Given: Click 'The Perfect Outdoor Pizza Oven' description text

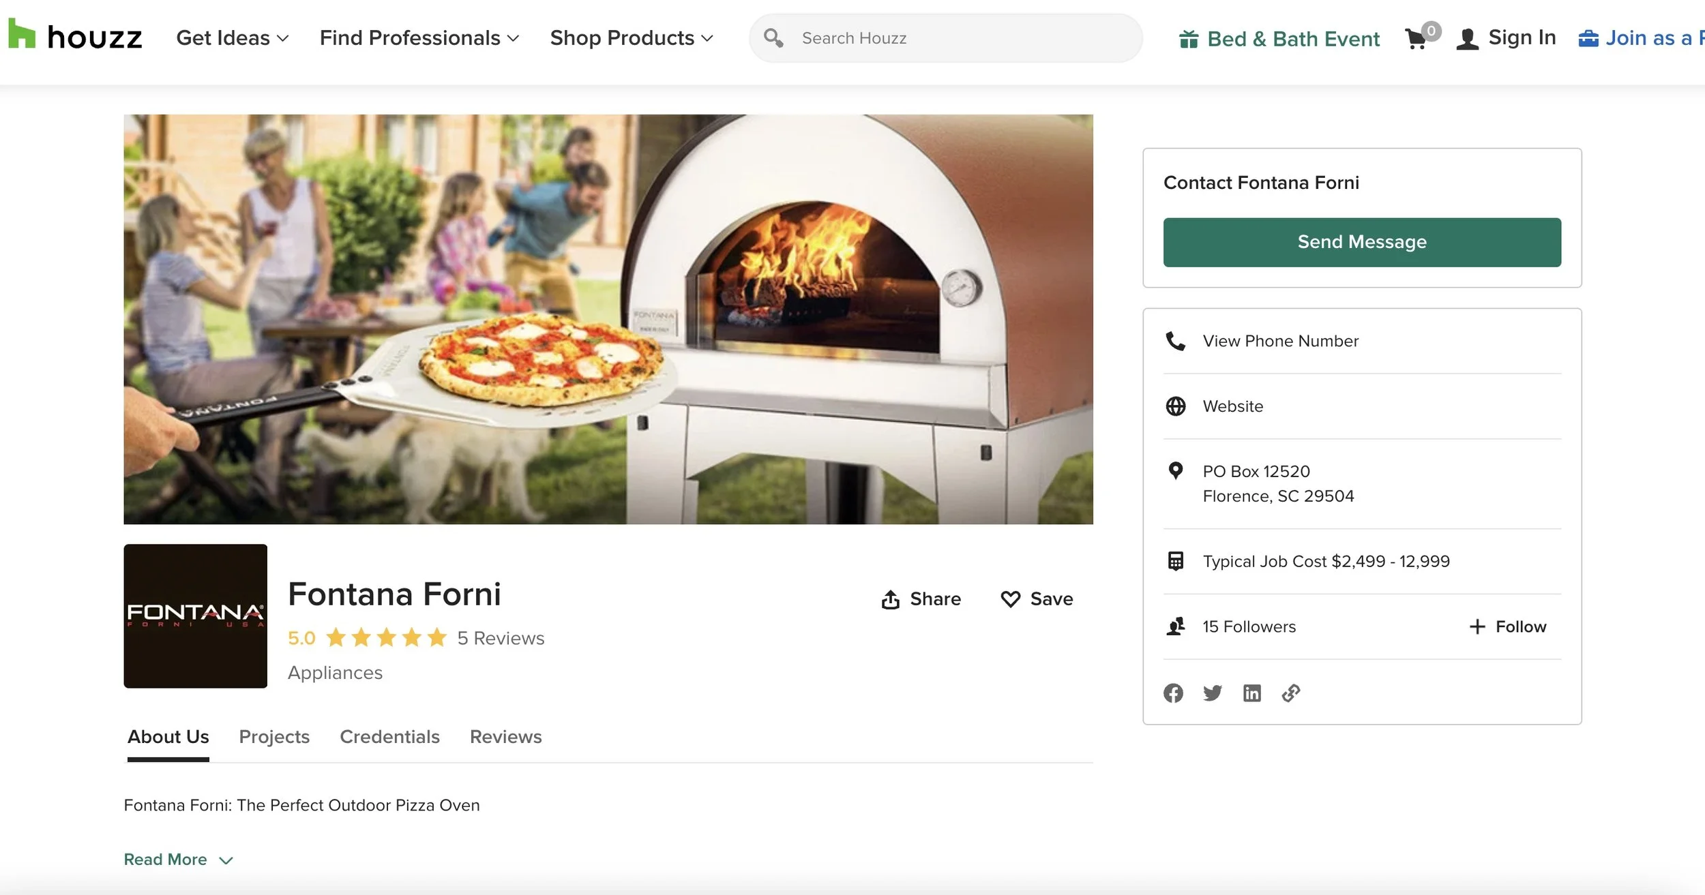Looking at the screenshot, I should [358, 805].
